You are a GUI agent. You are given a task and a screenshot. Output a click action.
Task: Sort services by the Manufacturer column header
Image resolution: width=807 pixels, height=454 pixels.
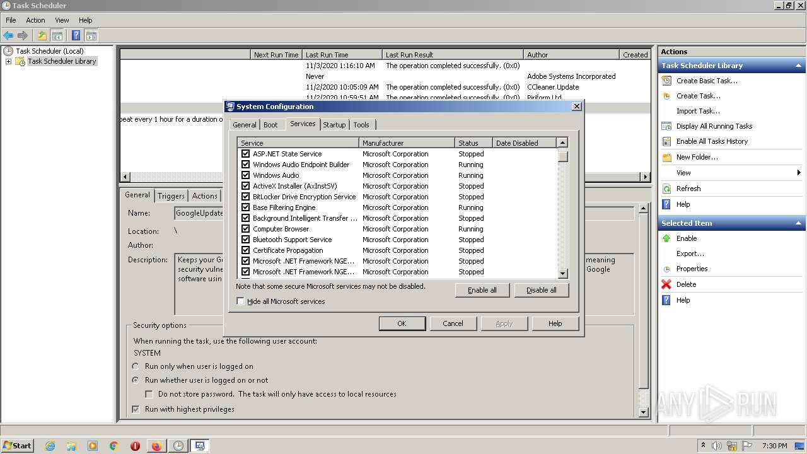[x=407, y=143]
